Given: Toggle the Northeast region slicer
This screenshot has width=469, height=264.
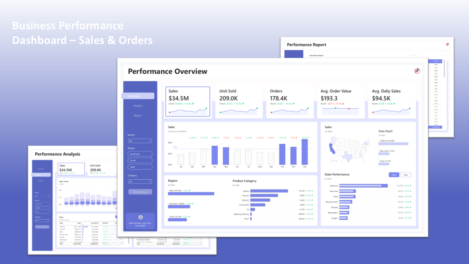Looking at the screenshot, I should 140,154.
